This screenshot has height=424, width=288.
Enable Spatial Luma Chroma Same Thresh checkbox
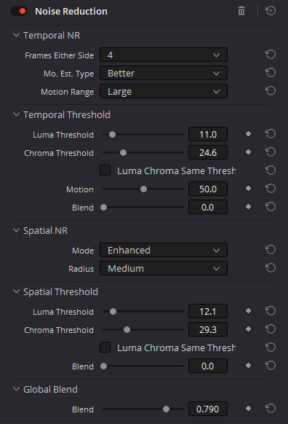tap(105, 348)
